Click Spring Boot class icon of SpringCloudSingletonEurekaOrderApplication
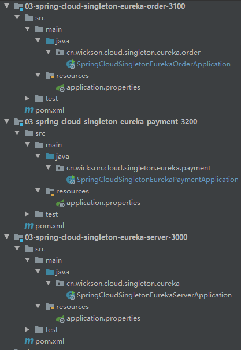Image resolution: width=241 pixels, height=350 pixels. [x=71, y=64]
